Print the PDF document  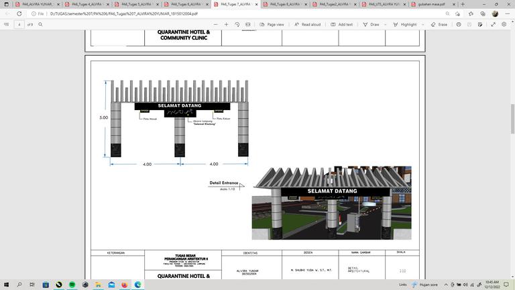(x=459, y=24)
